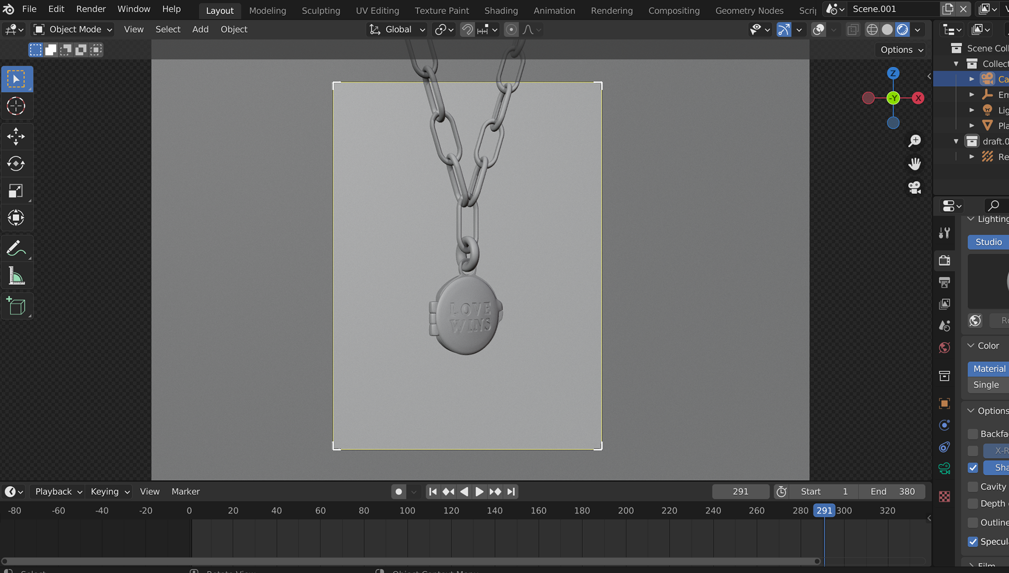Select the Add Cube tool
This screenshot has height=573, width=1009.
(x=16, y=306)
